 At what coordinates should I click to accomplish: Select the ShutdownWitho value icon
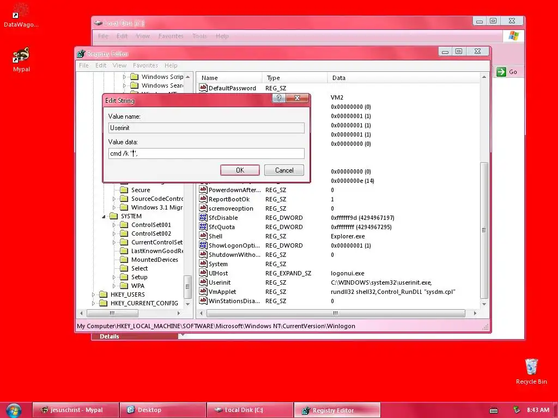(x=203, y=254)
